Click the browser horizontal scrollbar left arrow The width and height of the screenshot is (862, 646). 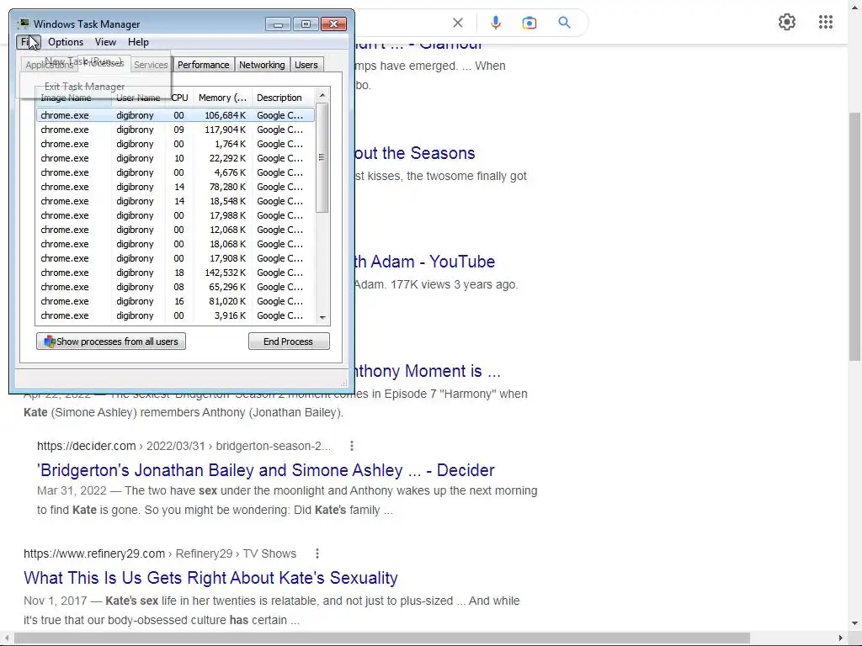click(7, 638)
